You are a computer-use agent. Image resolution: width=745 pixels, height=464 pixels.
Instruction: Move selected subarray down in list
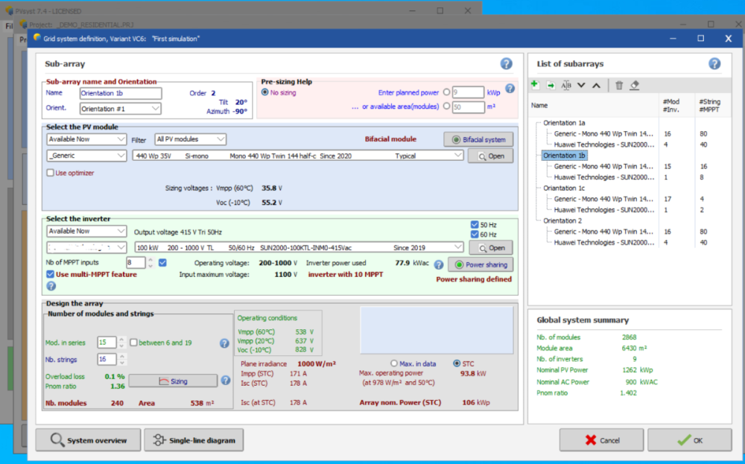click(x=581, y=86)
